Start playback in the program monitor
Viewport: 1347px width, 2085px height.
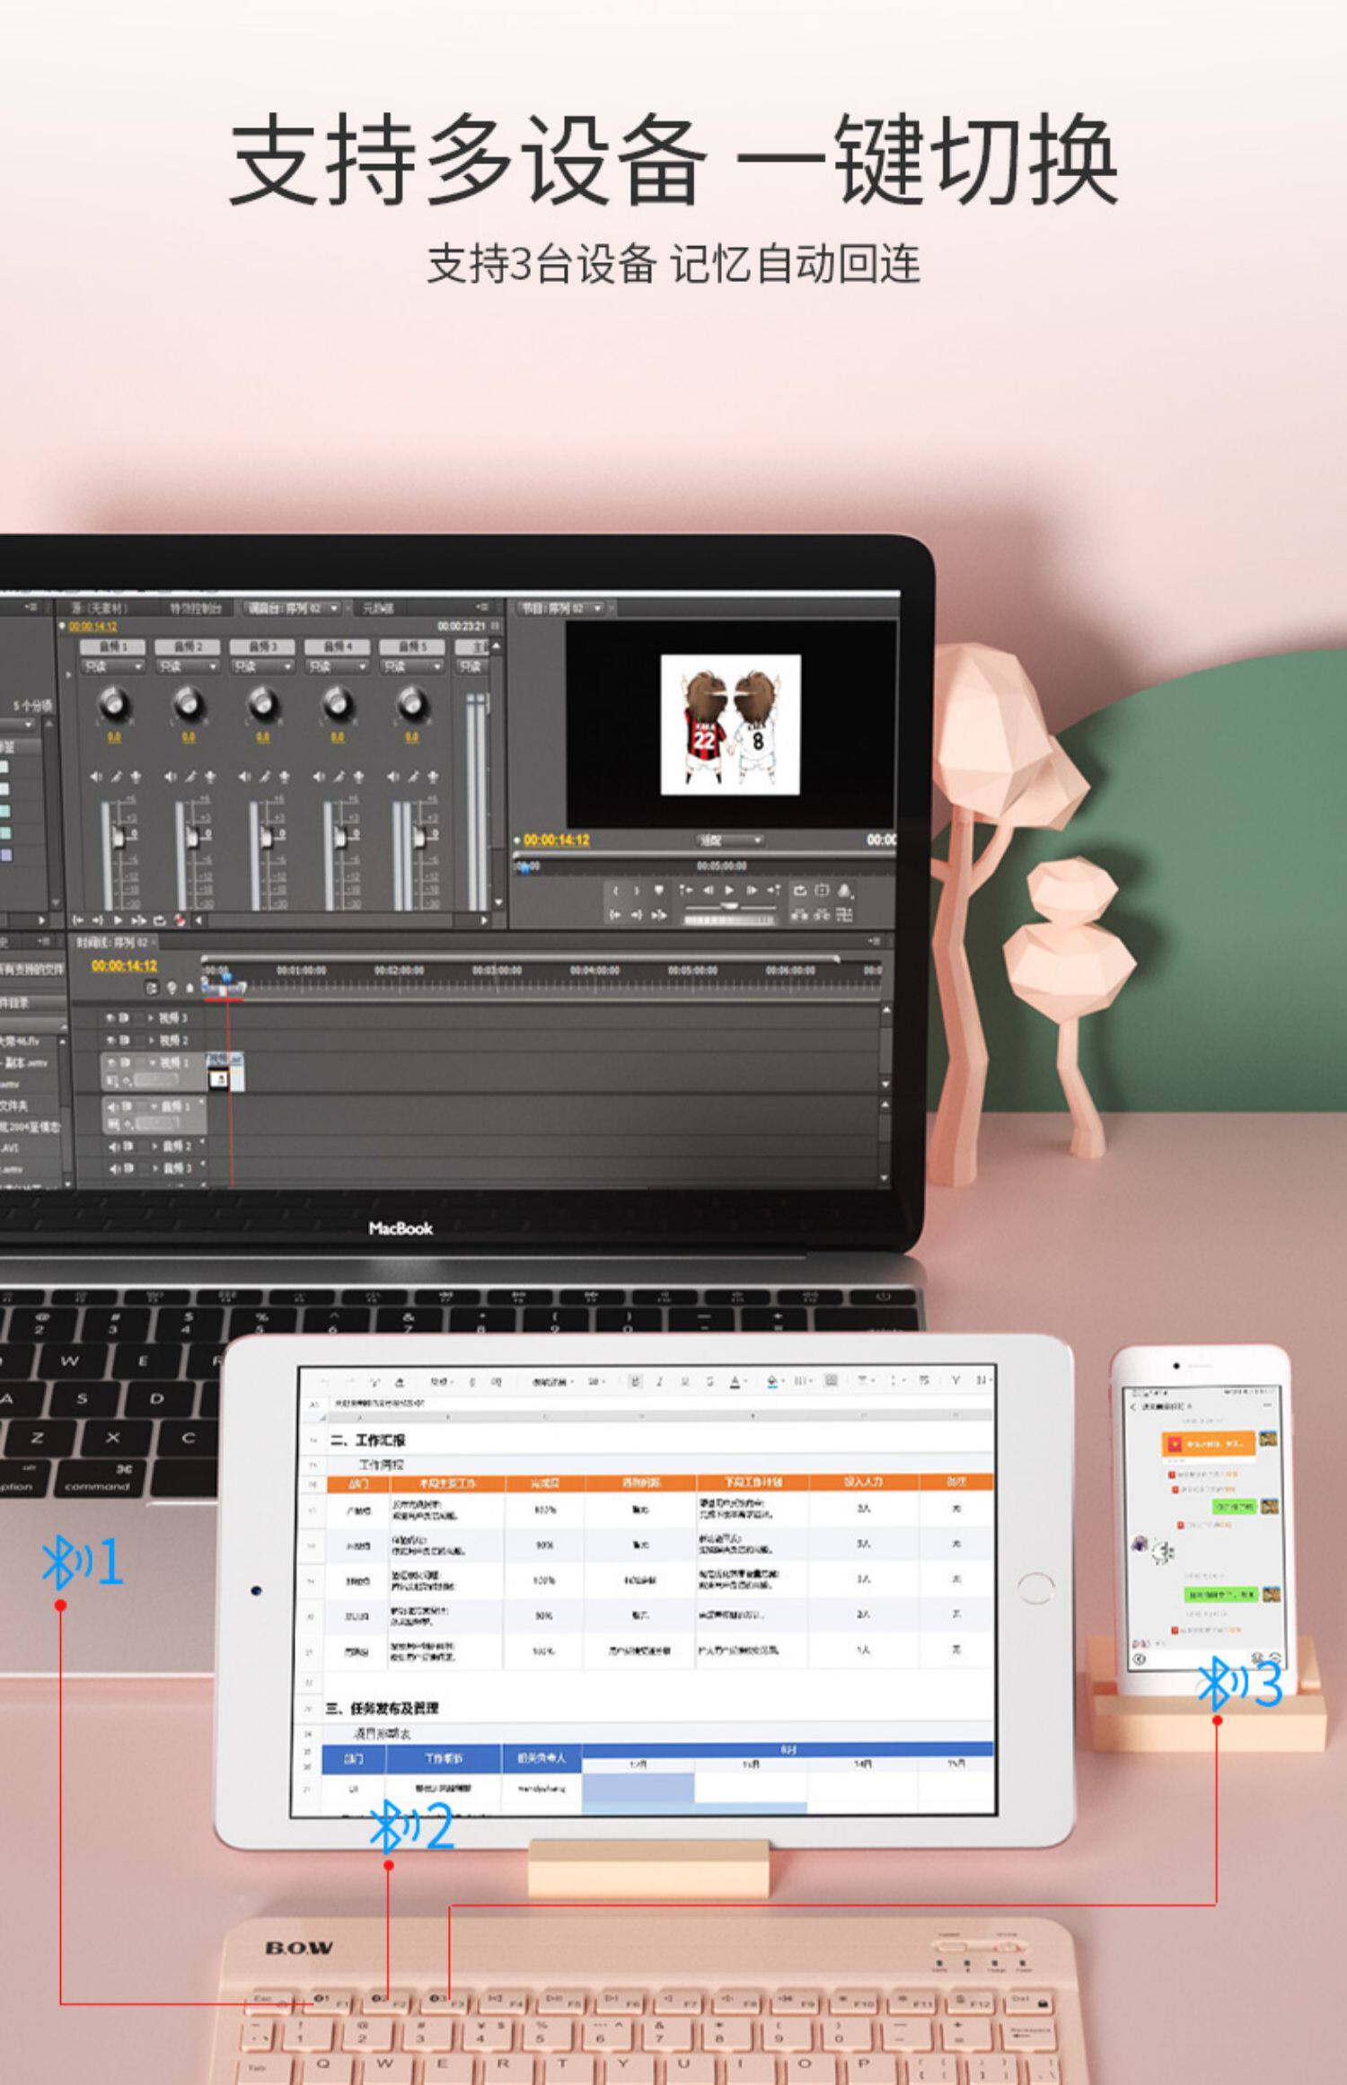(729, 890)
